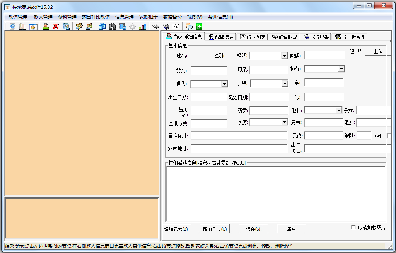
Task: Click the 纪念日期 input field
Action: (269, 97)
